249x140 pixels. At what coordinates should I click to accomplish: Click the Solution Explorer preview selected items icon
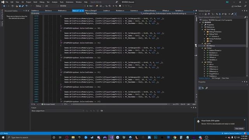click(x=235, y=14)
